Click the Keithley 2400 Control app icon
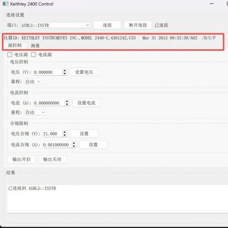 pyautogui.click(x=5, y=4)
